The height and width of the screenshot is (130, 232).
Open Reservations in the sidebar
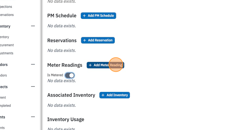point(7,15)
